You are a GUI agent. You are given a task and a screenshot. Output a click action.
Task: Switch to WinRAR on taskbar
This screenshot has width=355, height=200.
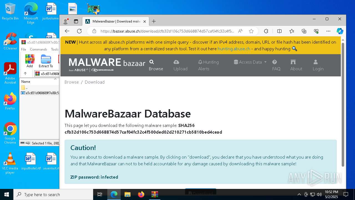tap(154, 194)
